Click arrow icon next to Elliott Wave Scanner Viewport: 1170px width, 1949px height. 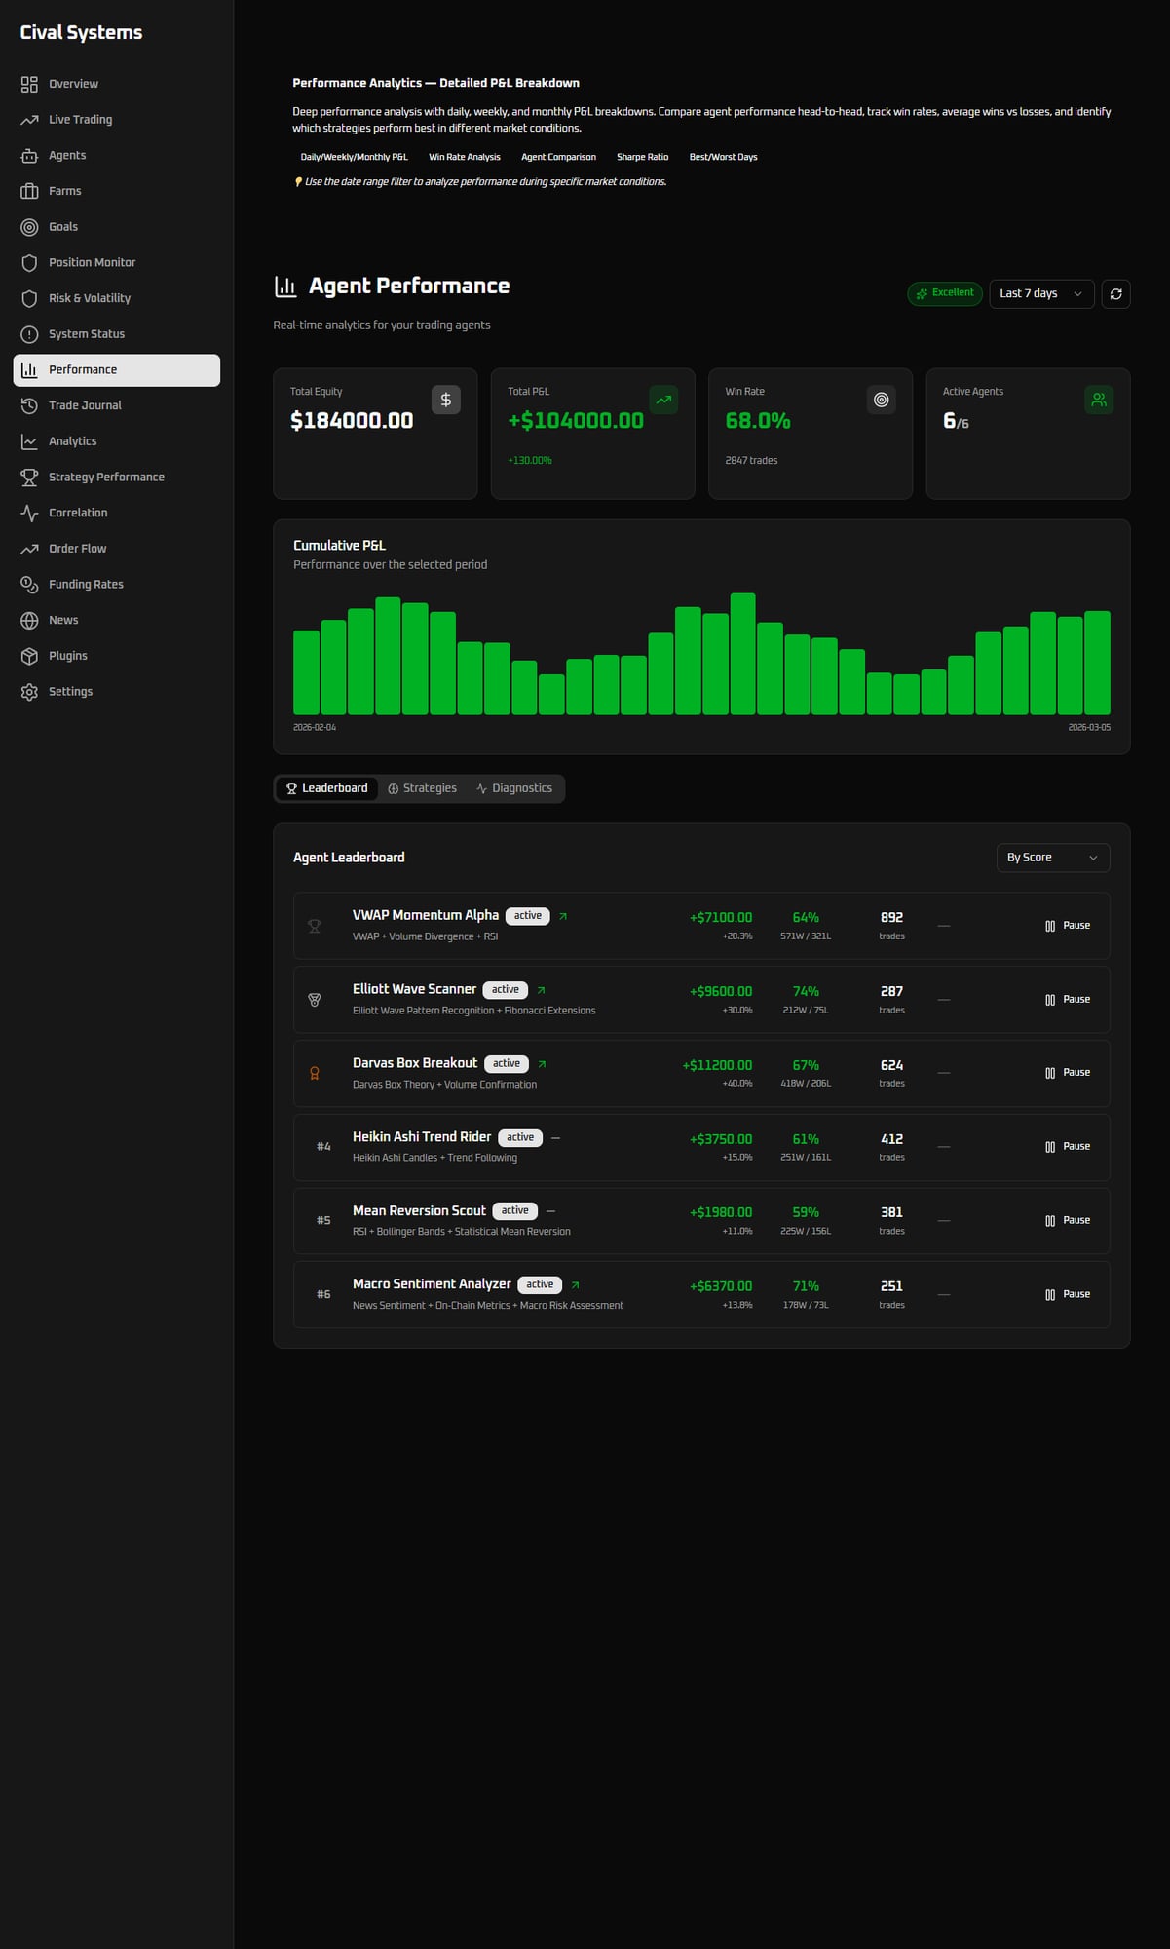[542, 990]
